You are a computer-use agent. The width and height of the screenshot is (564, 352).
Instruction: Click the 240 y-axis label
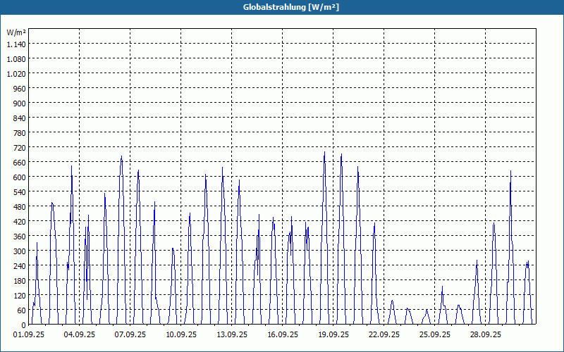[20, 266]
